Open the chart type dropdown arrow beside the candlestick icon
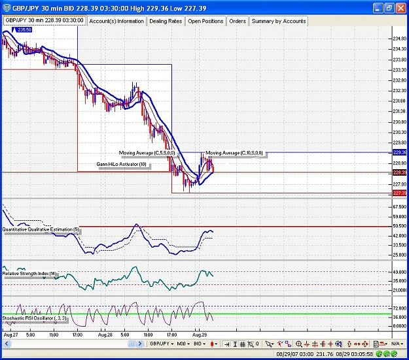This screenshot has height=360, width=409. (216, 344)
